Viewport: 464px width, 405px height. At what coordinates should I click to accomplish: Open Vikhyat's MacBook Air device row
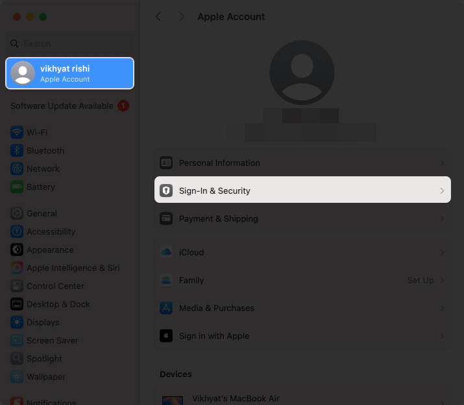click(302, 396)
